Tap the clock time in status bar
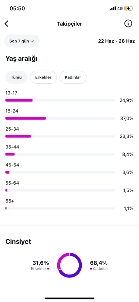Image resolution: width=139 pixels, height=302 pixels. 17,9
